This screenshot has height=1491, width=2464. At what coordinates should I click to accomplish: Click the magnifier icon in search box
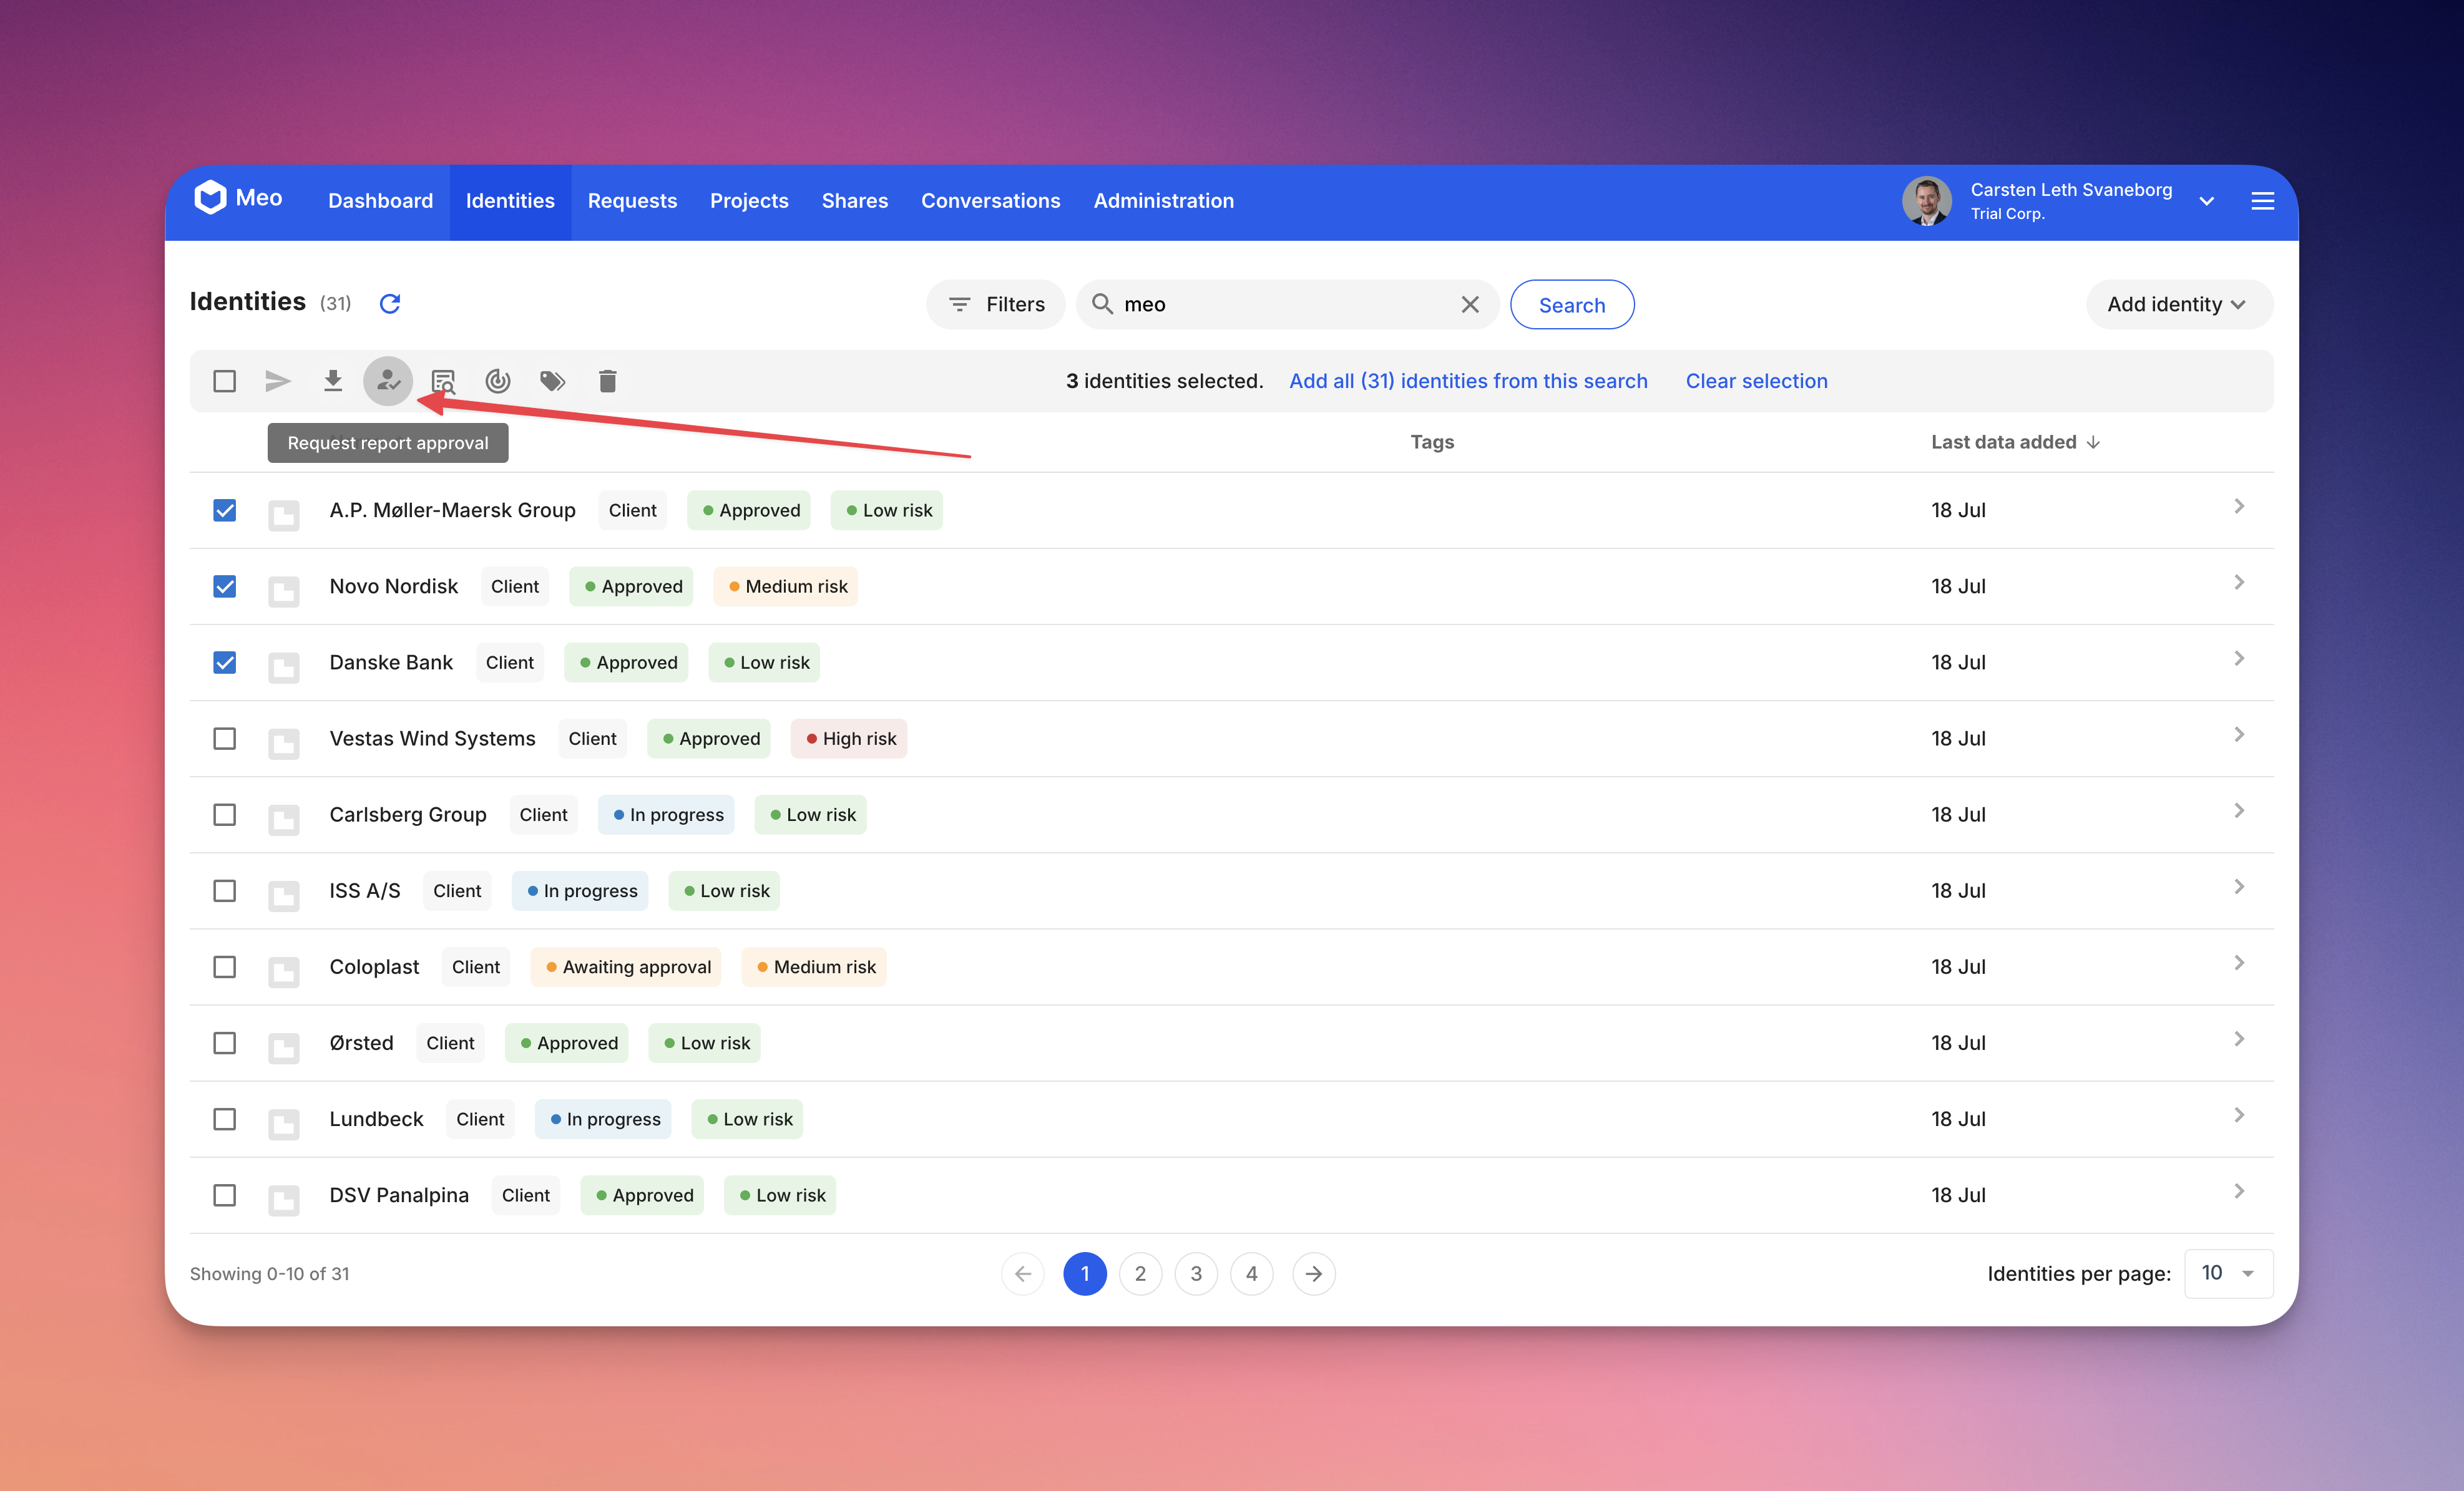pyautogui.click(x=1102, y=304)
